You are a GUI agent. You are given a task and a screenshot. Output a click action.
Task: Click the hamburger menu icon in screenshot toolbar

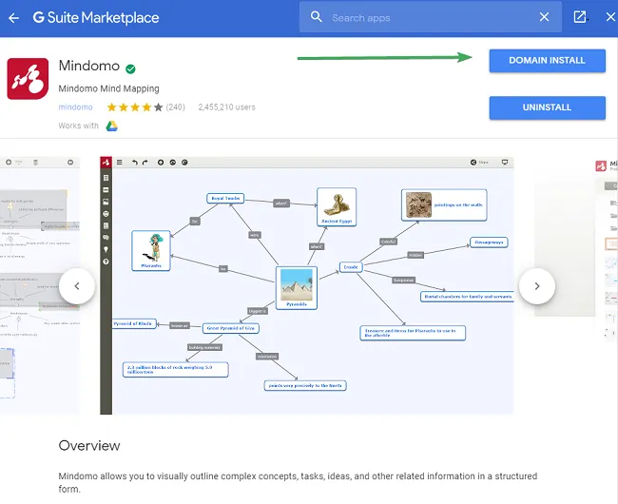point(120,163)
